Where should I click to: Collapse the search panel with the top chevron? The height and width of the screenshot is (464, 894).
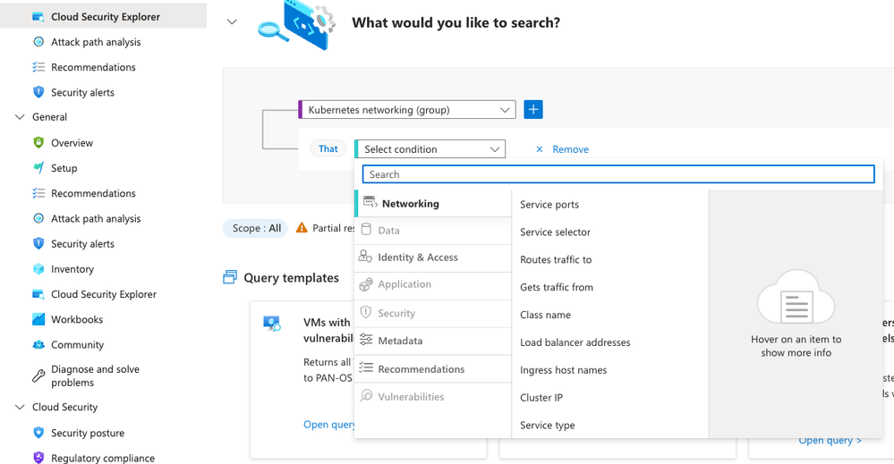[232, 22]
